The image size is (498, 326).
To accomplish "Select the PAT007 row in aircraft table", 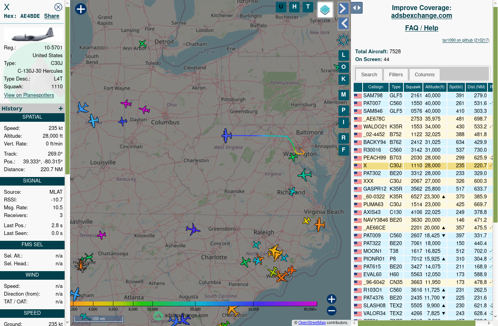I will click(423, 103).
